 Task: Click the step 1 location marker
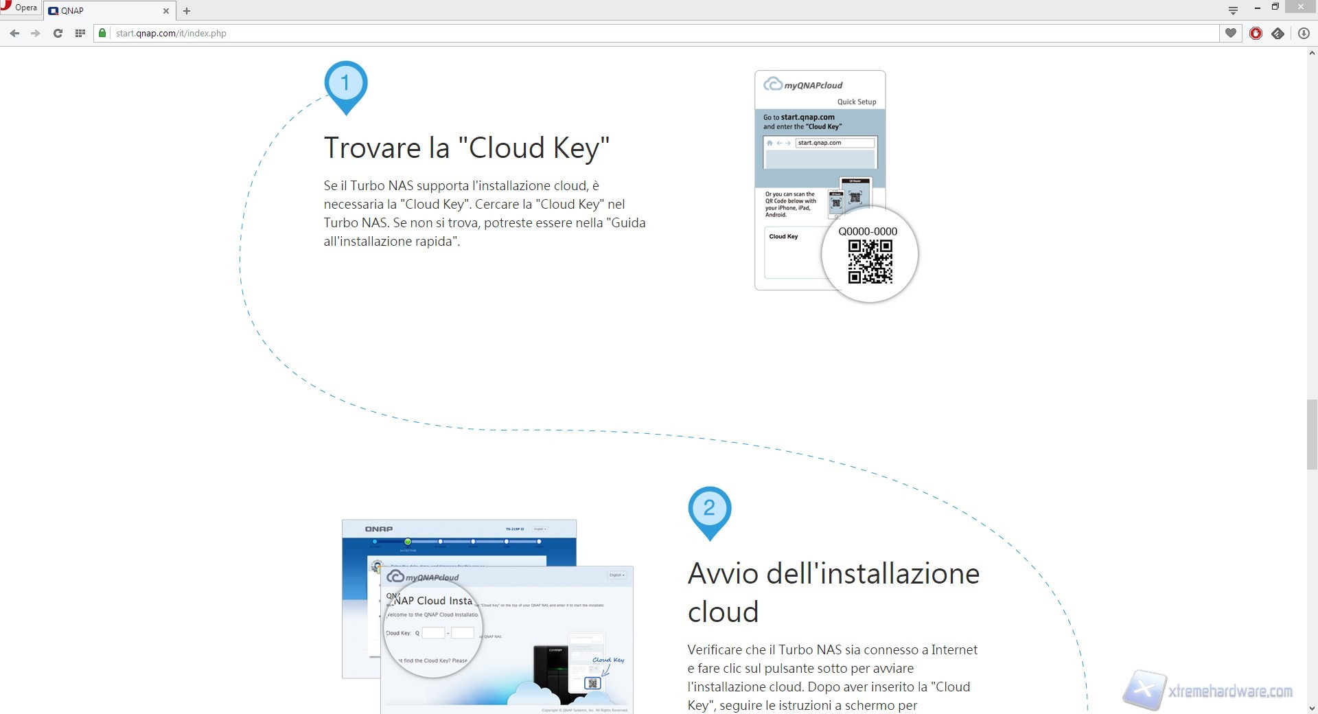click(345, 85)
